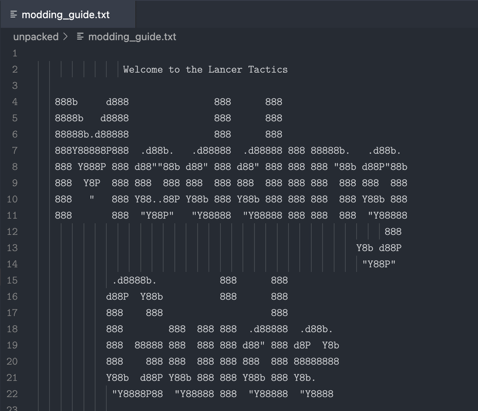478x411 pixels.
Task: Click line number 11 in the gutter
Action: pyautogui.click(x=12, y=216)
